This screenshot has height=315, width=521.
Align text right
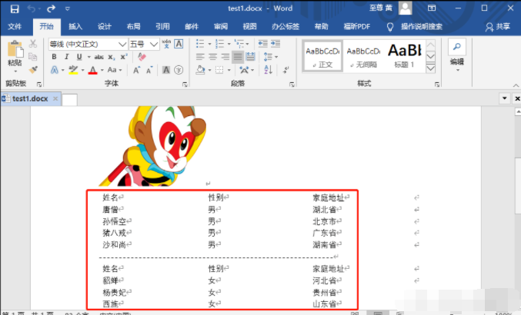[x=225, y=57]
